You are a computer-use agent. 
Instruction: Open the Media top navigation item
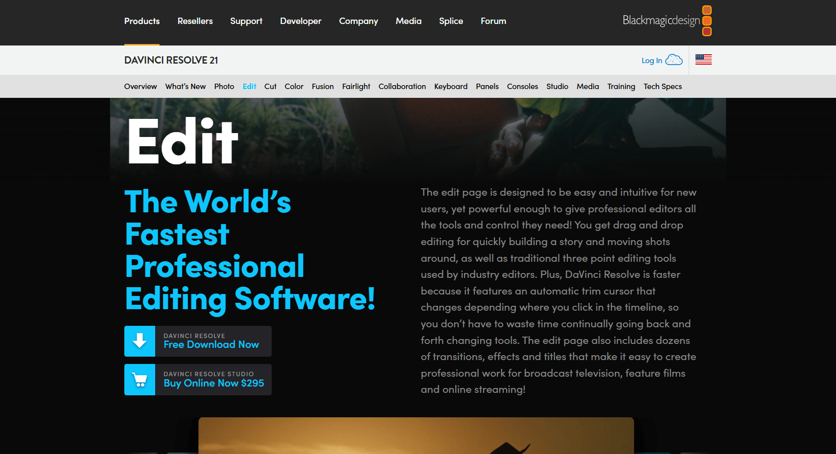[x=409, y=21]
